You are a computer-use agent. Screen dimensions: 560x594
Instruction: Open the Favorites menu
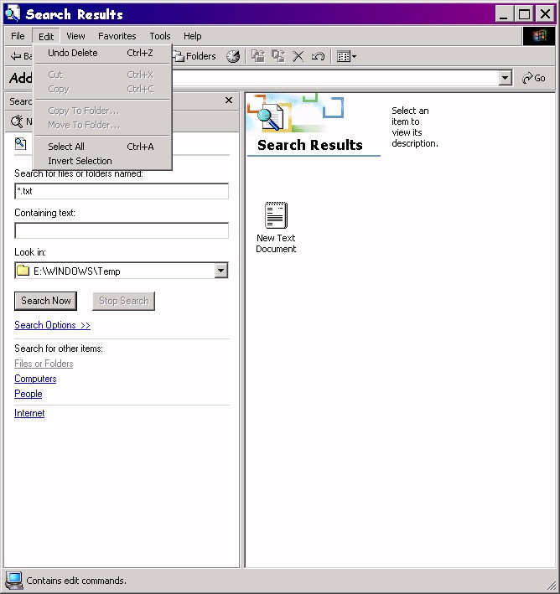117,36
